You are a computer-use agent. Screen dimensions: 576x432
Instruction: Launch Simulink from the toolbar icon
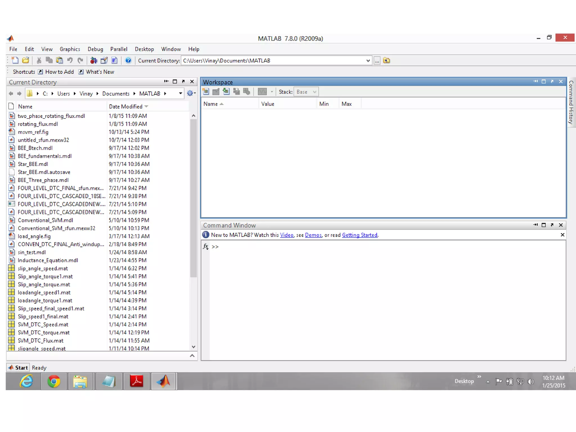[x=94, y=60]
